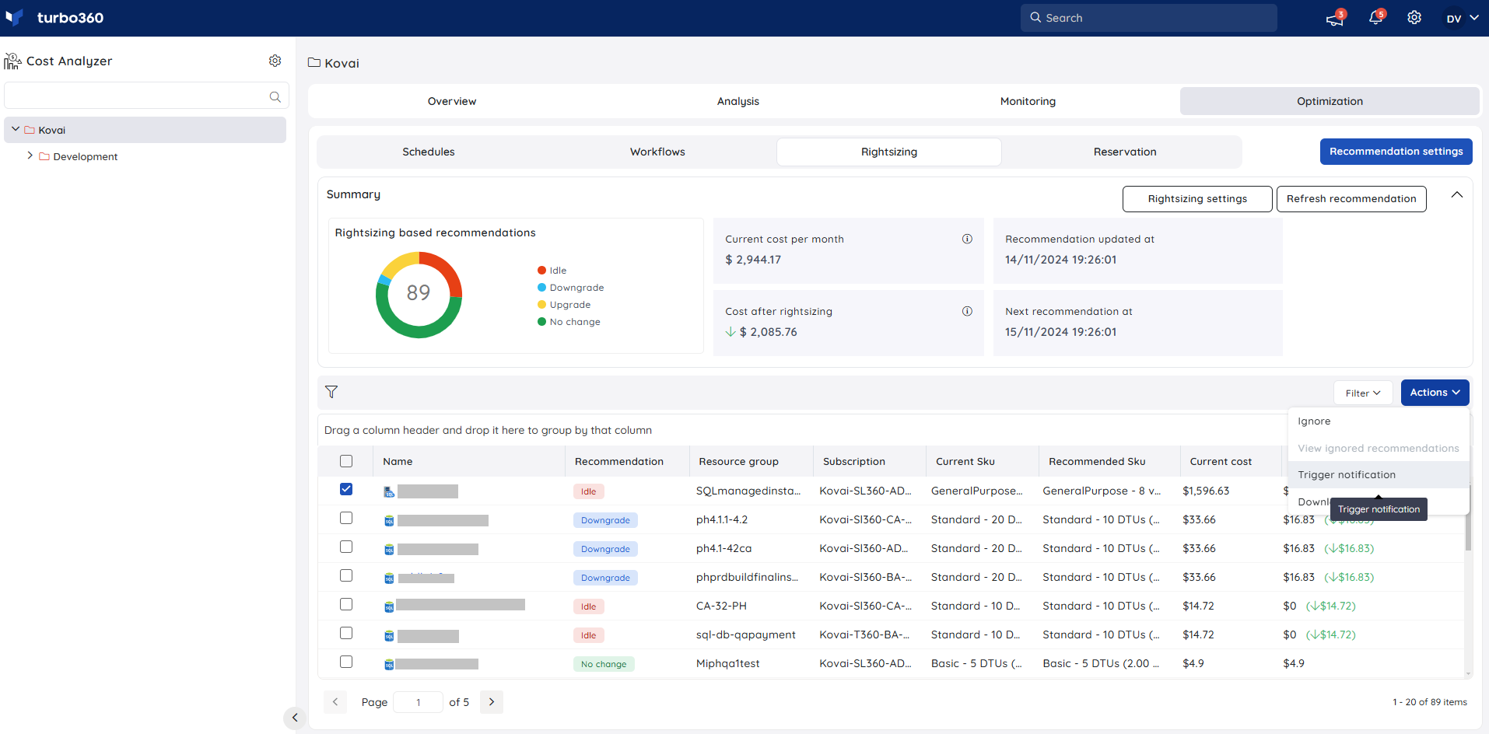Click the sidebar search magnifier icon
Viewport: 1489px width, 734px height.
[275, 96]
